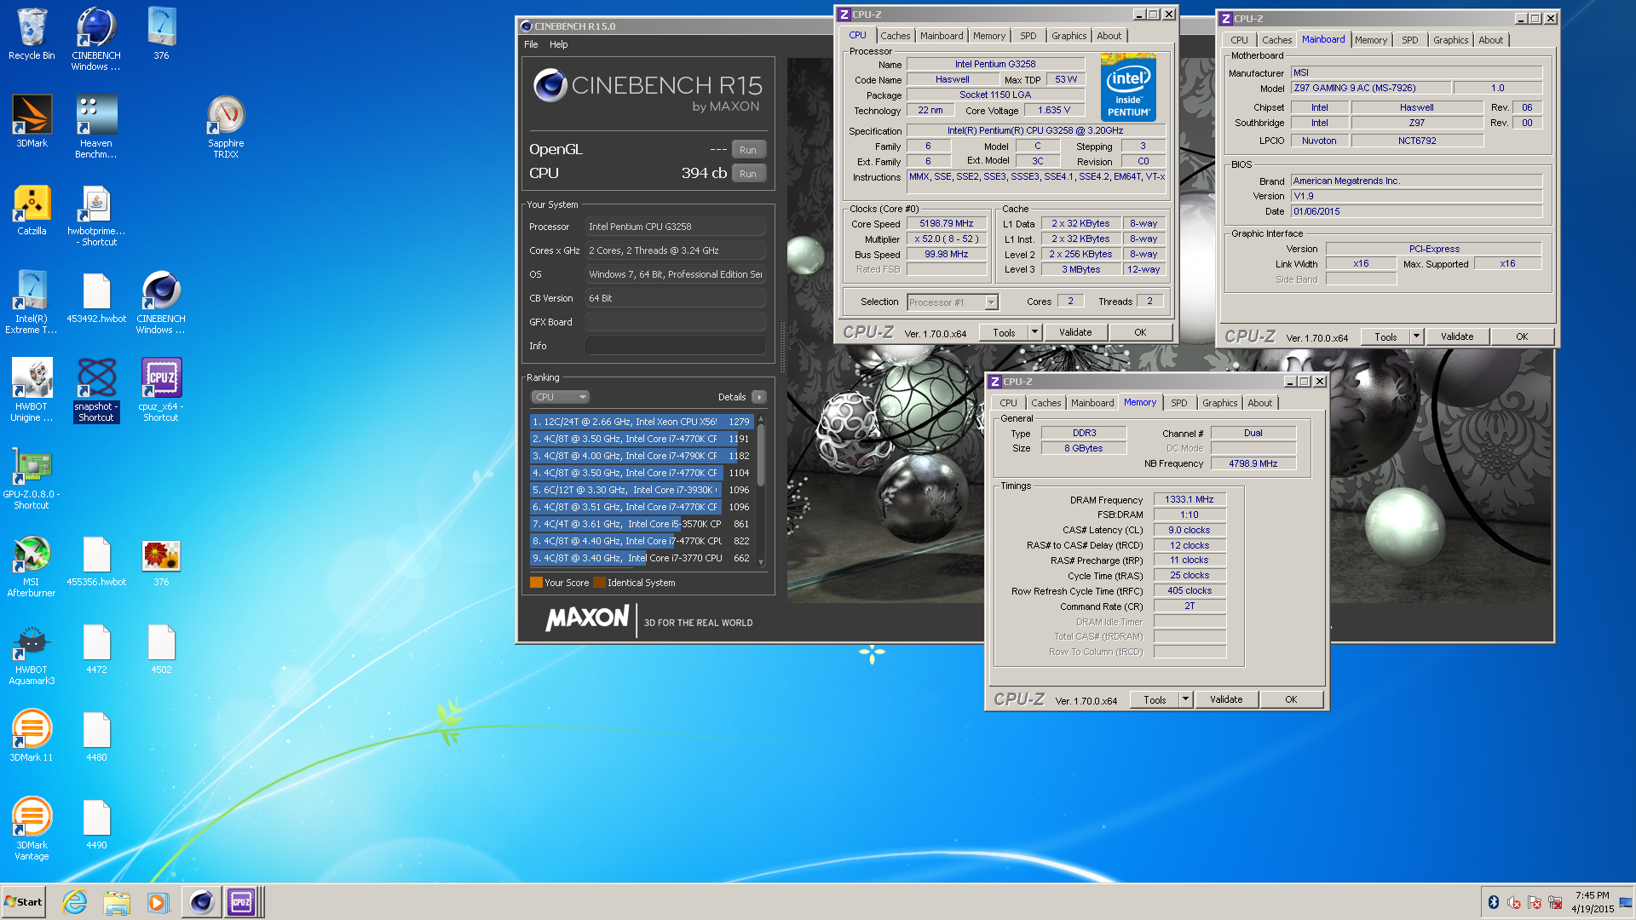Image resolution: width=1636 pixels, height=920 pixels.
Task: Open Tools dropdown arrow in CPU tab window
Action: (x=1034, y=332)
